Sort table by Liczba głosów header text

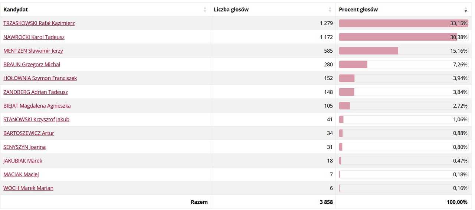click(x=231, y=10)
